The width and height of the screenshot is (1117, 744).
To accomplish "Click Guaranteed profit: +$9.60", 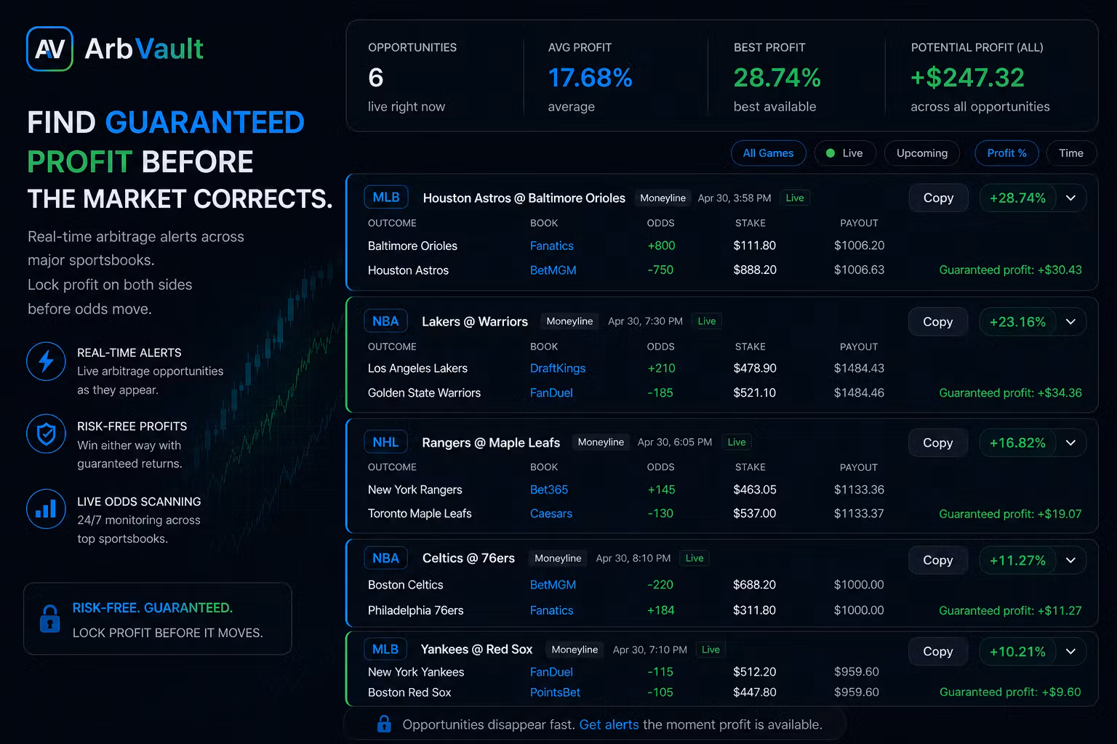I will [1010, 692].
